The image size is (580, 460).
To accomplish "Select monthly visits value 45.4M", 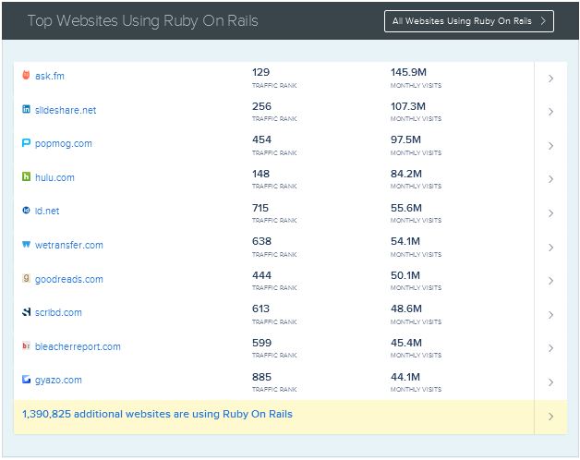I will 406,343.
